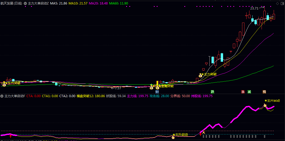Screen dimensions: 285x141
Task: Click money bag icon beside rally 主力突破 label
Action: [x=200, y=75]
